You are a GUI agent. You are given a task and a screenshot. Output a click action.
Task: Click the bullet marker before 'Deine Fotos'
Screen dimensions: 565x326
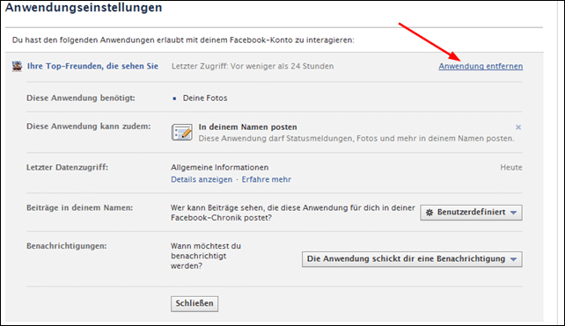coord(174,98)
